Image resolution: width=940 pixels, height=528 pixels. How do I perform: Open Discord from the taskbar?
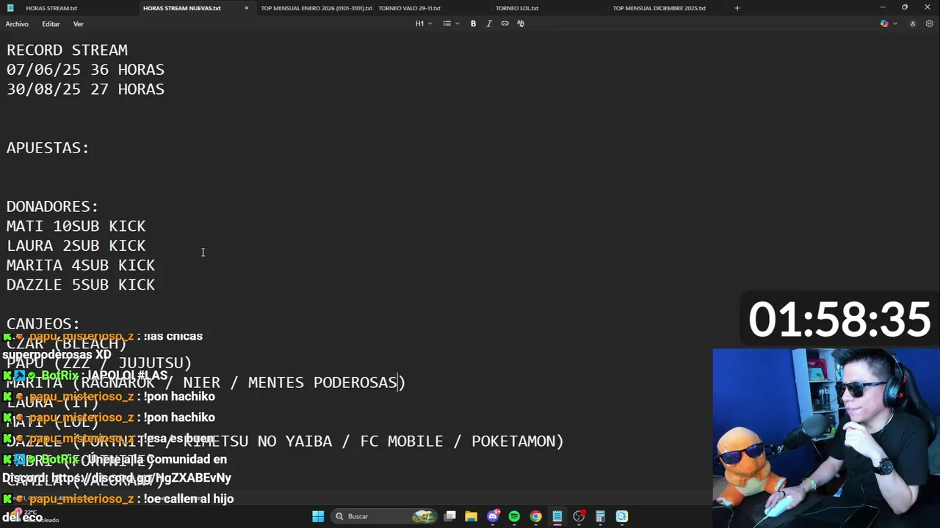tap(493, 516)
